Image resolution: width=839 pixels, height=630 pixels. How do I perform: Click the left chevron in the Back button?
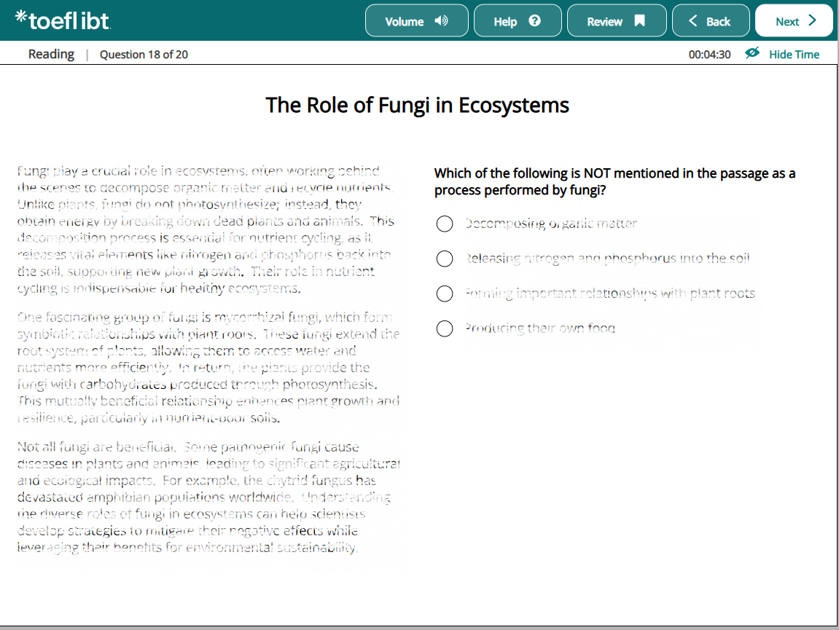pyautogui.click(x=693, y=21)
